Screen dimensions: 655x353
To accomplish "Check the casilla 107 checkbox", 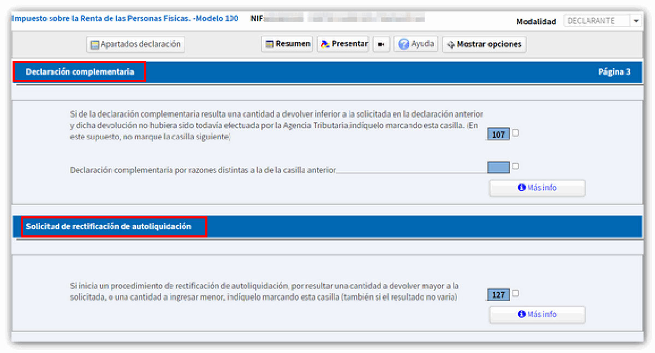I will pos(515,132).
